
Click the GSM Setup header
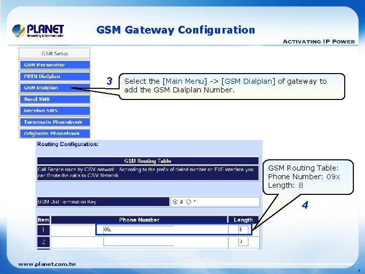coord(55,53)
